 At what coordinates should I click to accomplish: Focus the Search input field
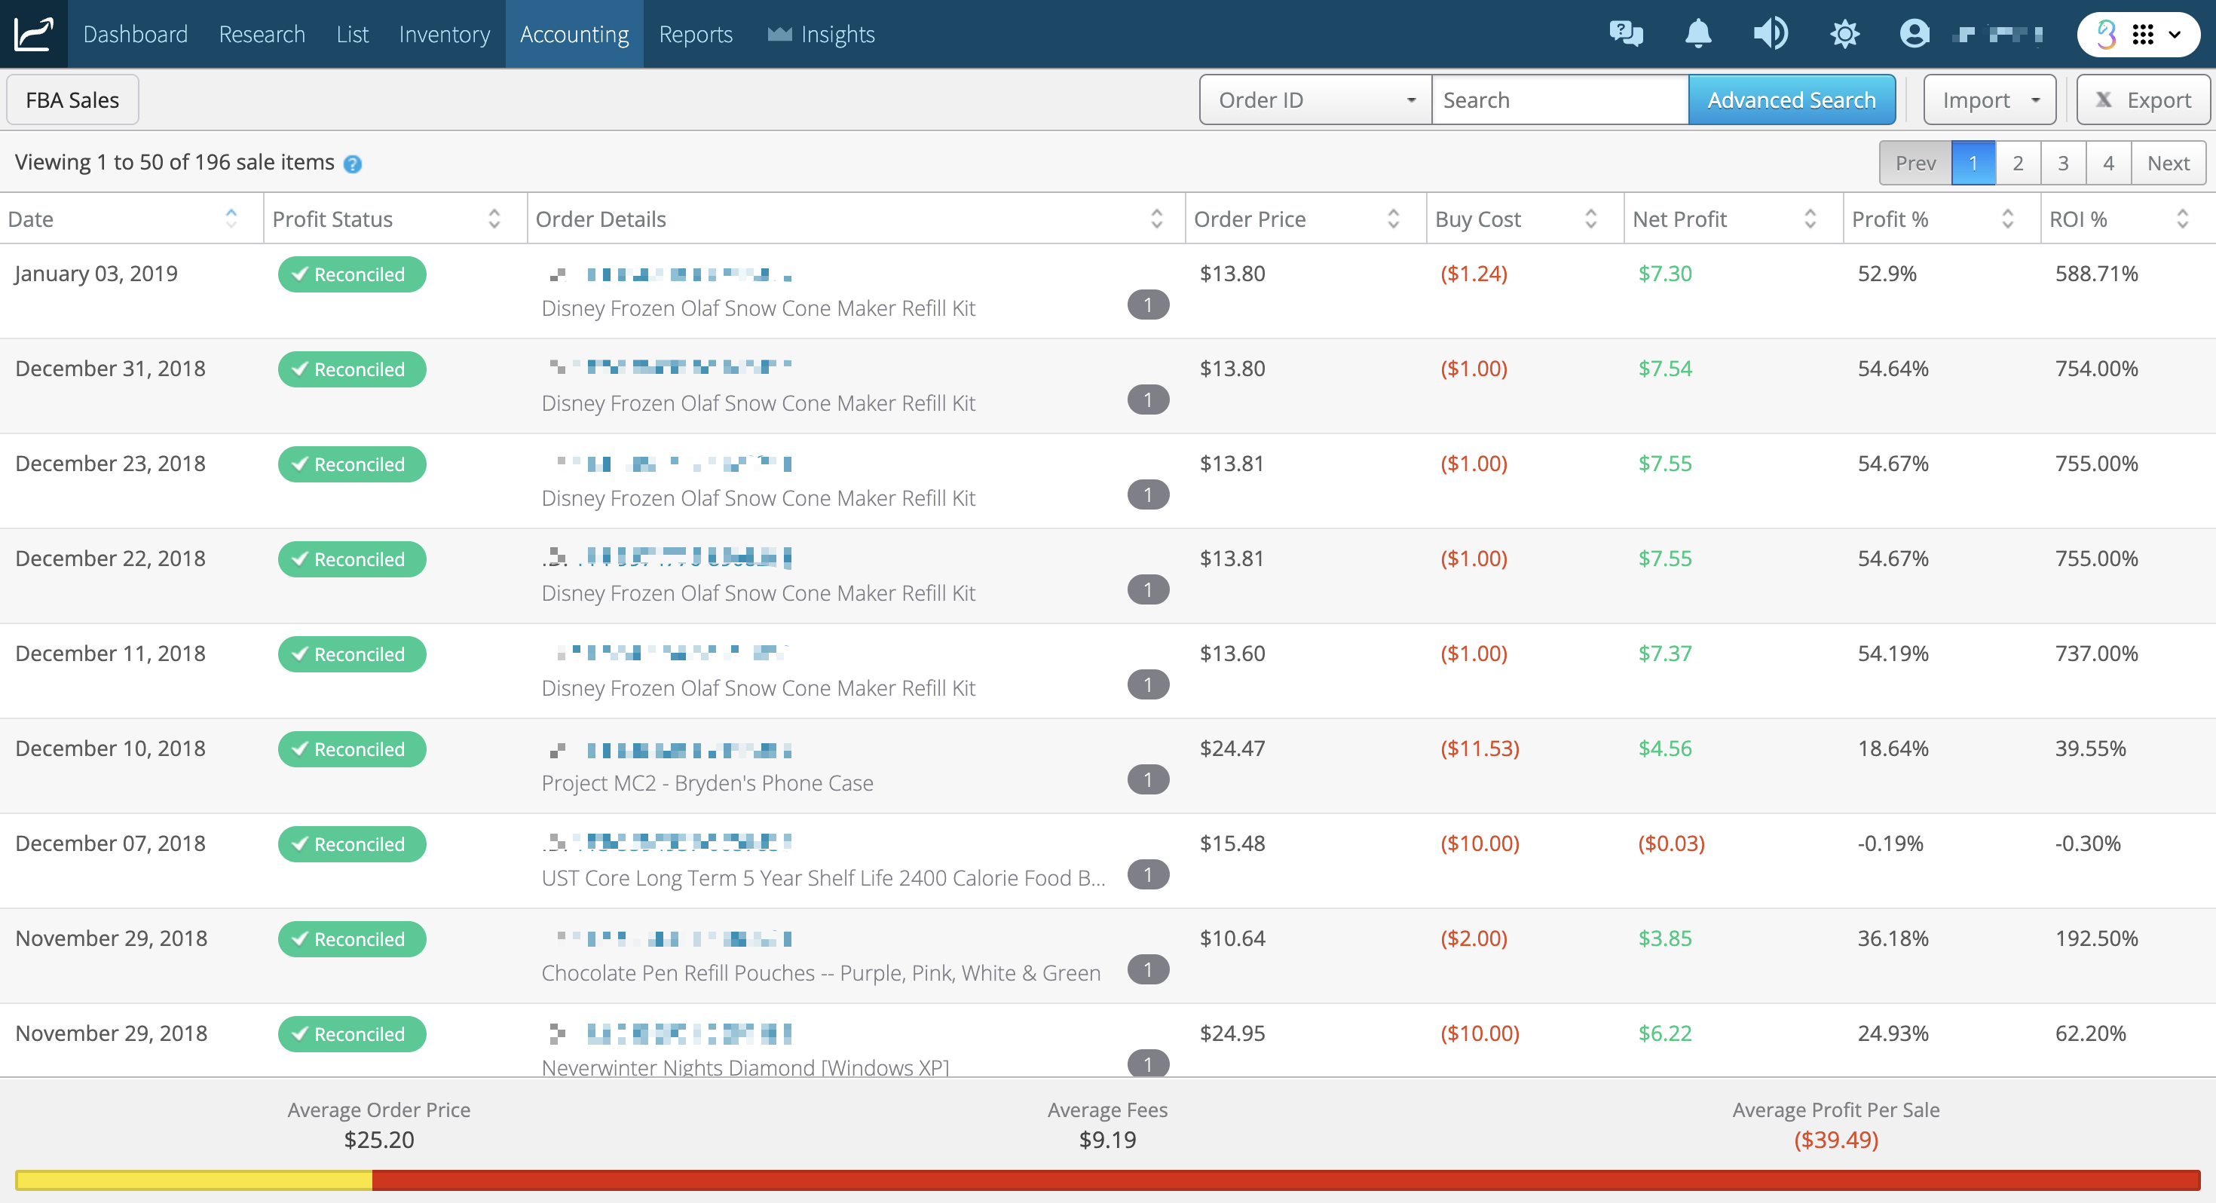pyautogui.click(x=1559, y=99)
